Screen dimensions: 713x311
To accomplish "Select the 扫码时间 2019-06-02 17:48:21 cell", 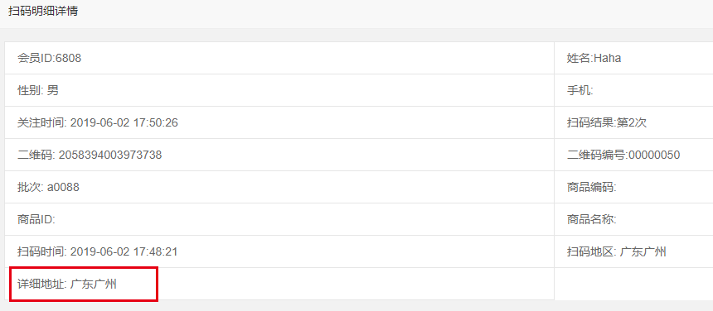I will point(279,251).
